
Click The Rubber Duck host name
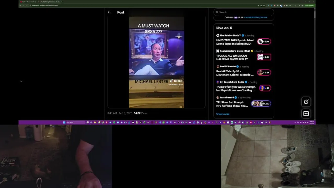230,36
